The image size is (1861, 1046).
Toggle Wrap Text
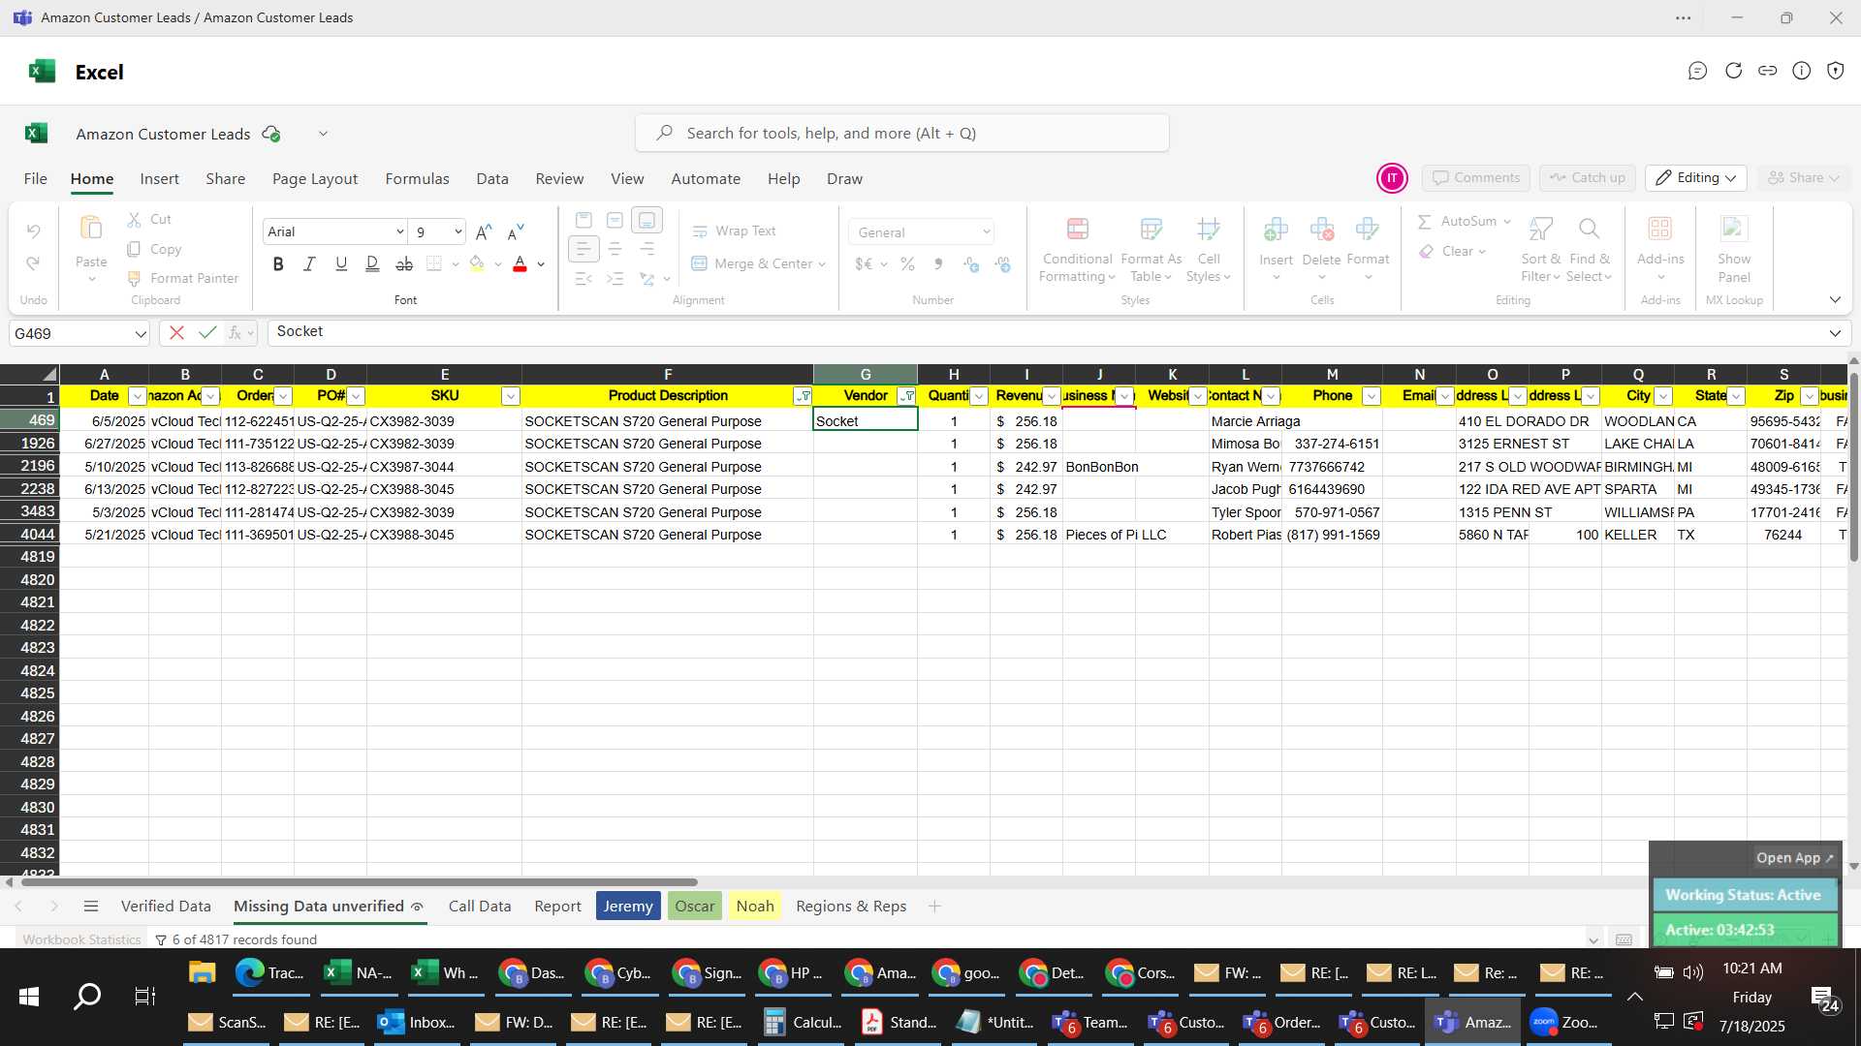734,231
